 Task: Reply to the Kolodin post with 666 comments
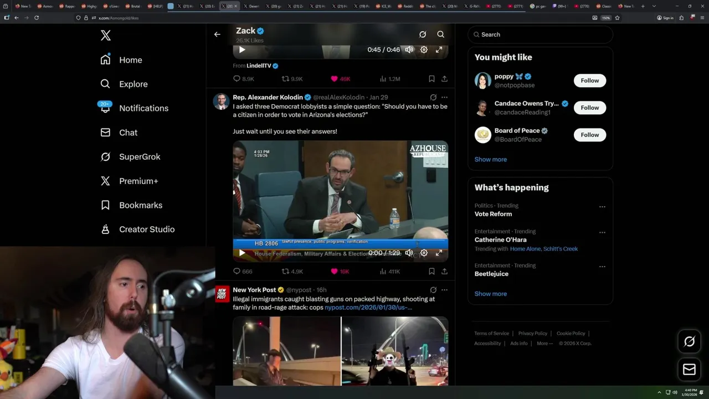[243, 272]
